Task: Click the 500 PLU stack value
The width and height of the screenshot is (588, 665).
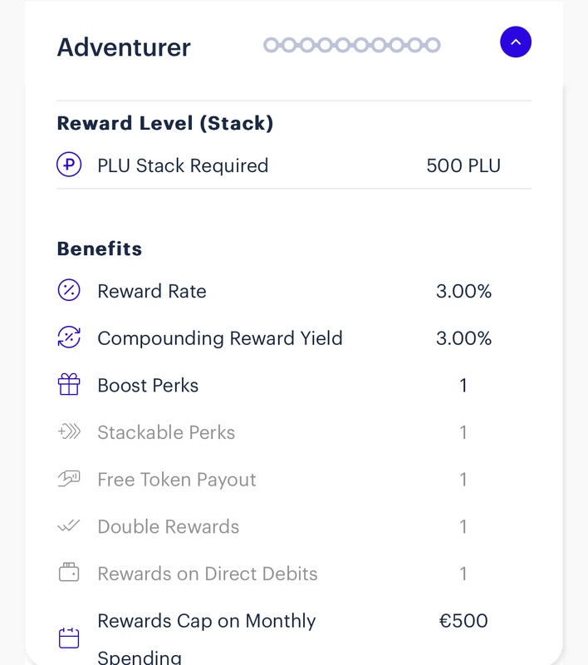Action: tap(463, 165)
